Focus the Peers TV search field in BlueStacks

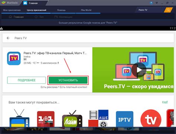click(150, 10)
